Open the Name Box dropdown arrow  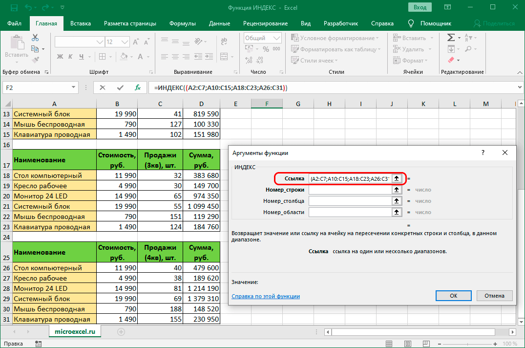[x=73, y=87]
